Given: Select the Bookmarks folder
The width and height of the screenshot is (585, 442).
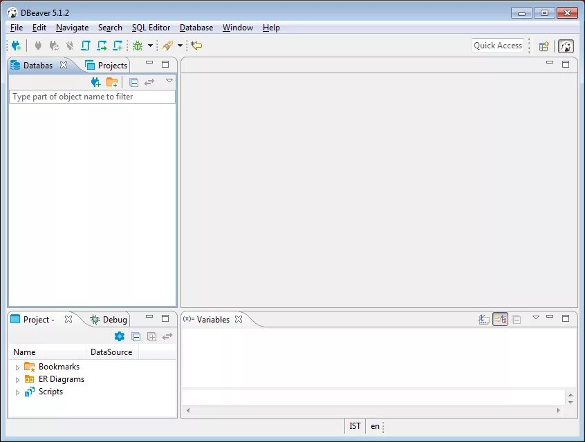Looking at the screenshot, I should (x=52, y=367).
